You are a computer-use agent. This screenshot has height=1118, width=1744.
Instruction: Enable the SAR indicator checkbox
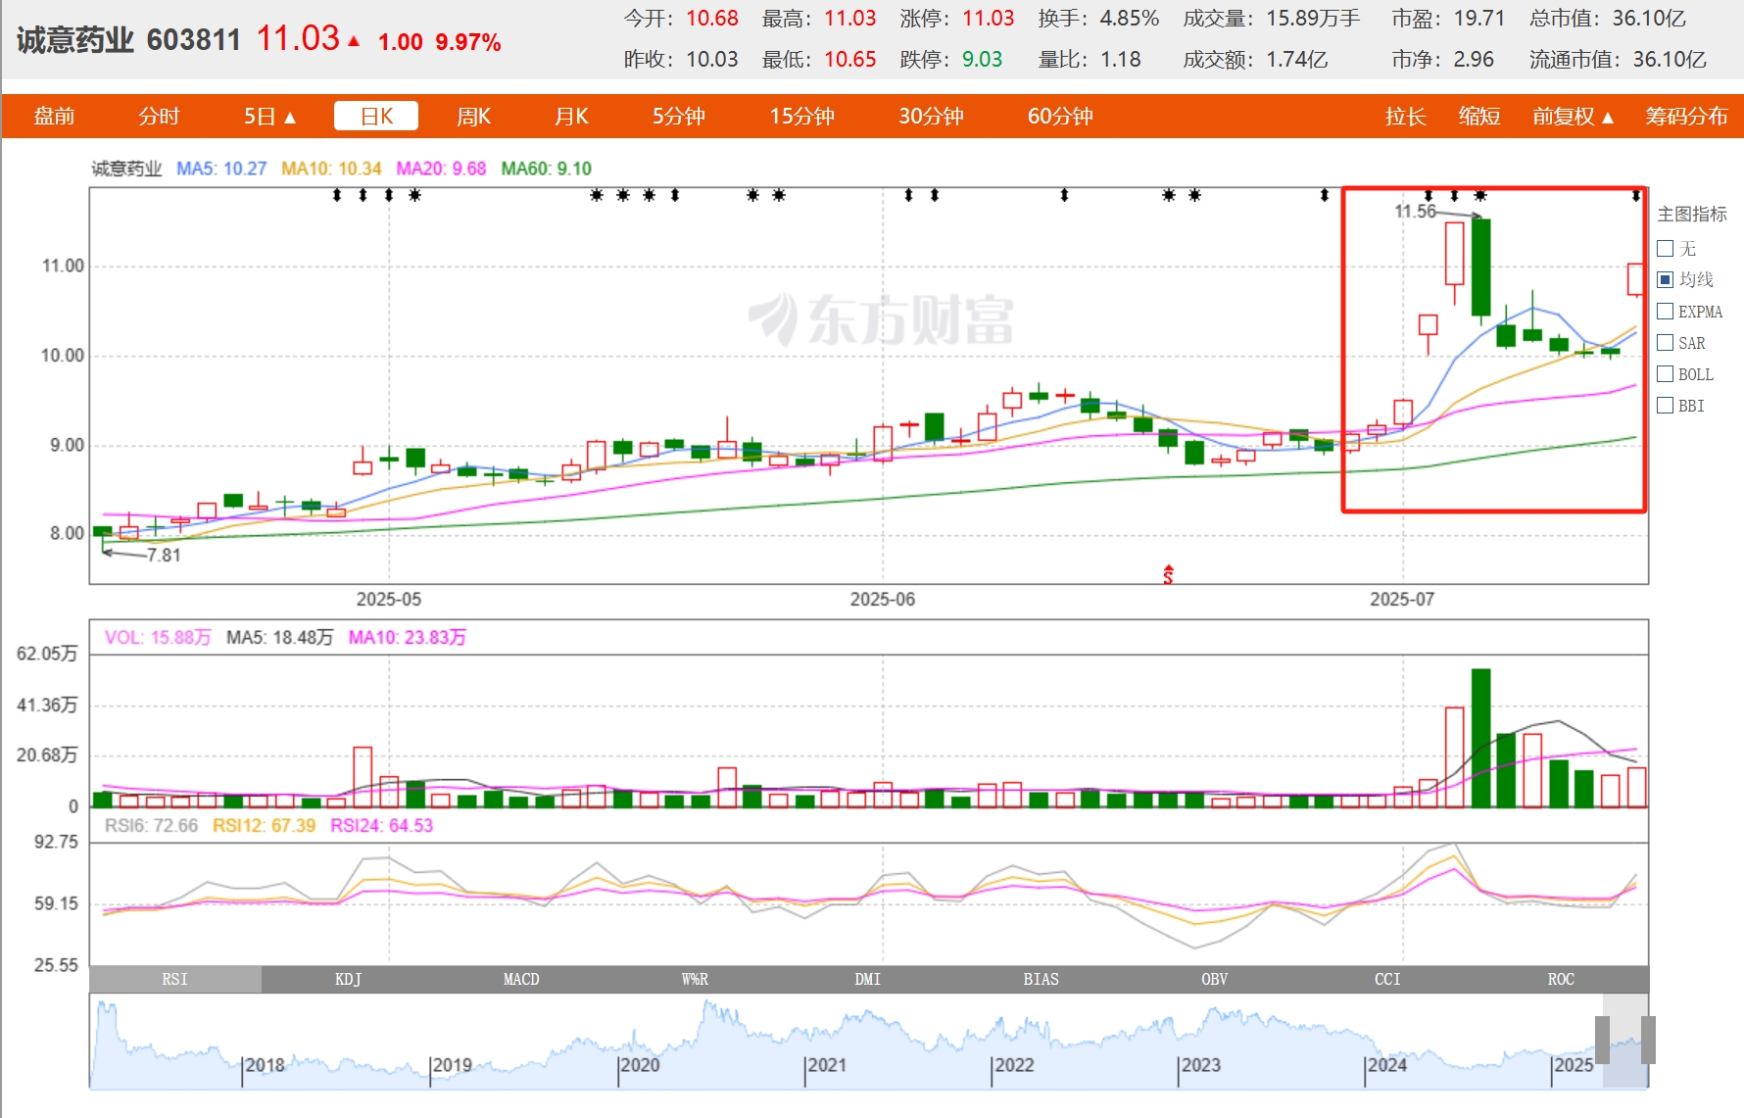pyautogui.click(x=1665, y=343)
